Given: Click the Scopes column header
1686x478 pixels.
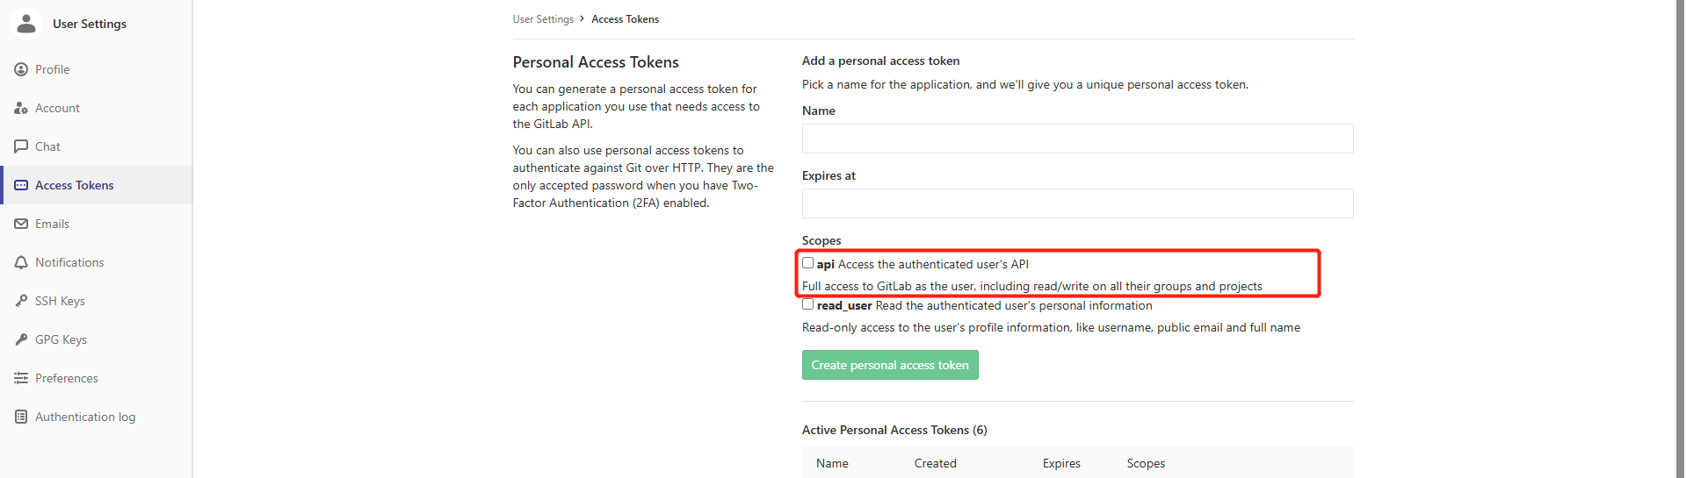Looking at the screenshot, I should point(1146,463).
